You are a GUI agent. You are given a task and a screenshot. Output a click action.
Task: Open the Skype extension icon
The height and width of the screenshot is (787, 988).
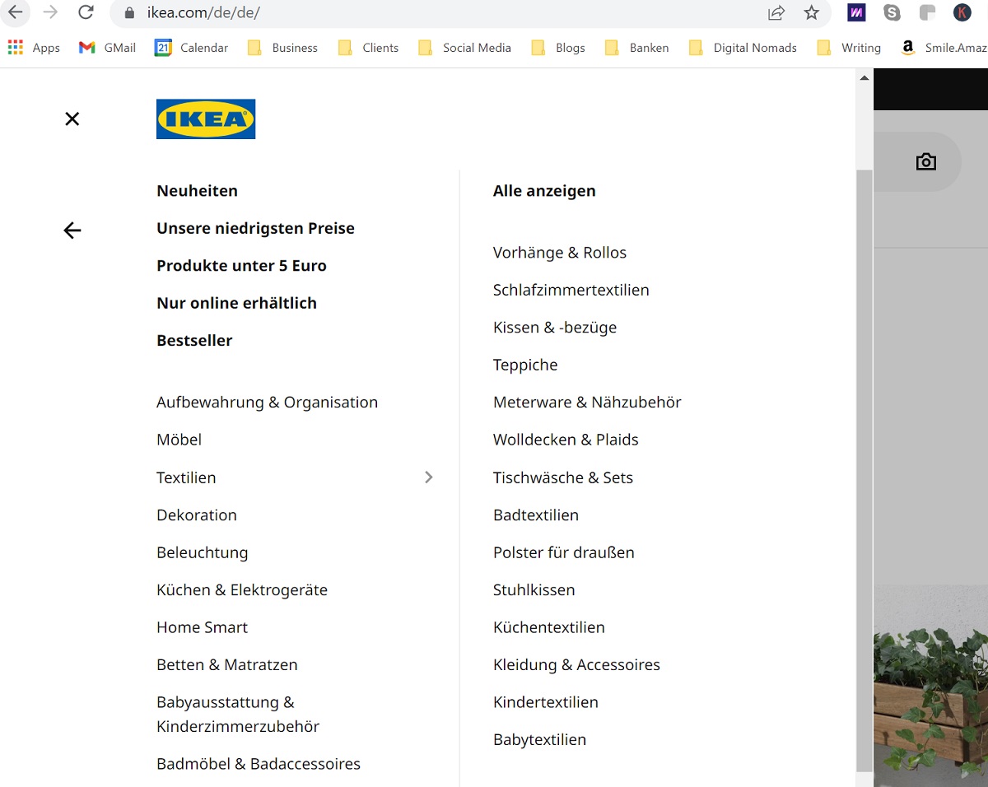pyautogui.click(x=892, y=12)
